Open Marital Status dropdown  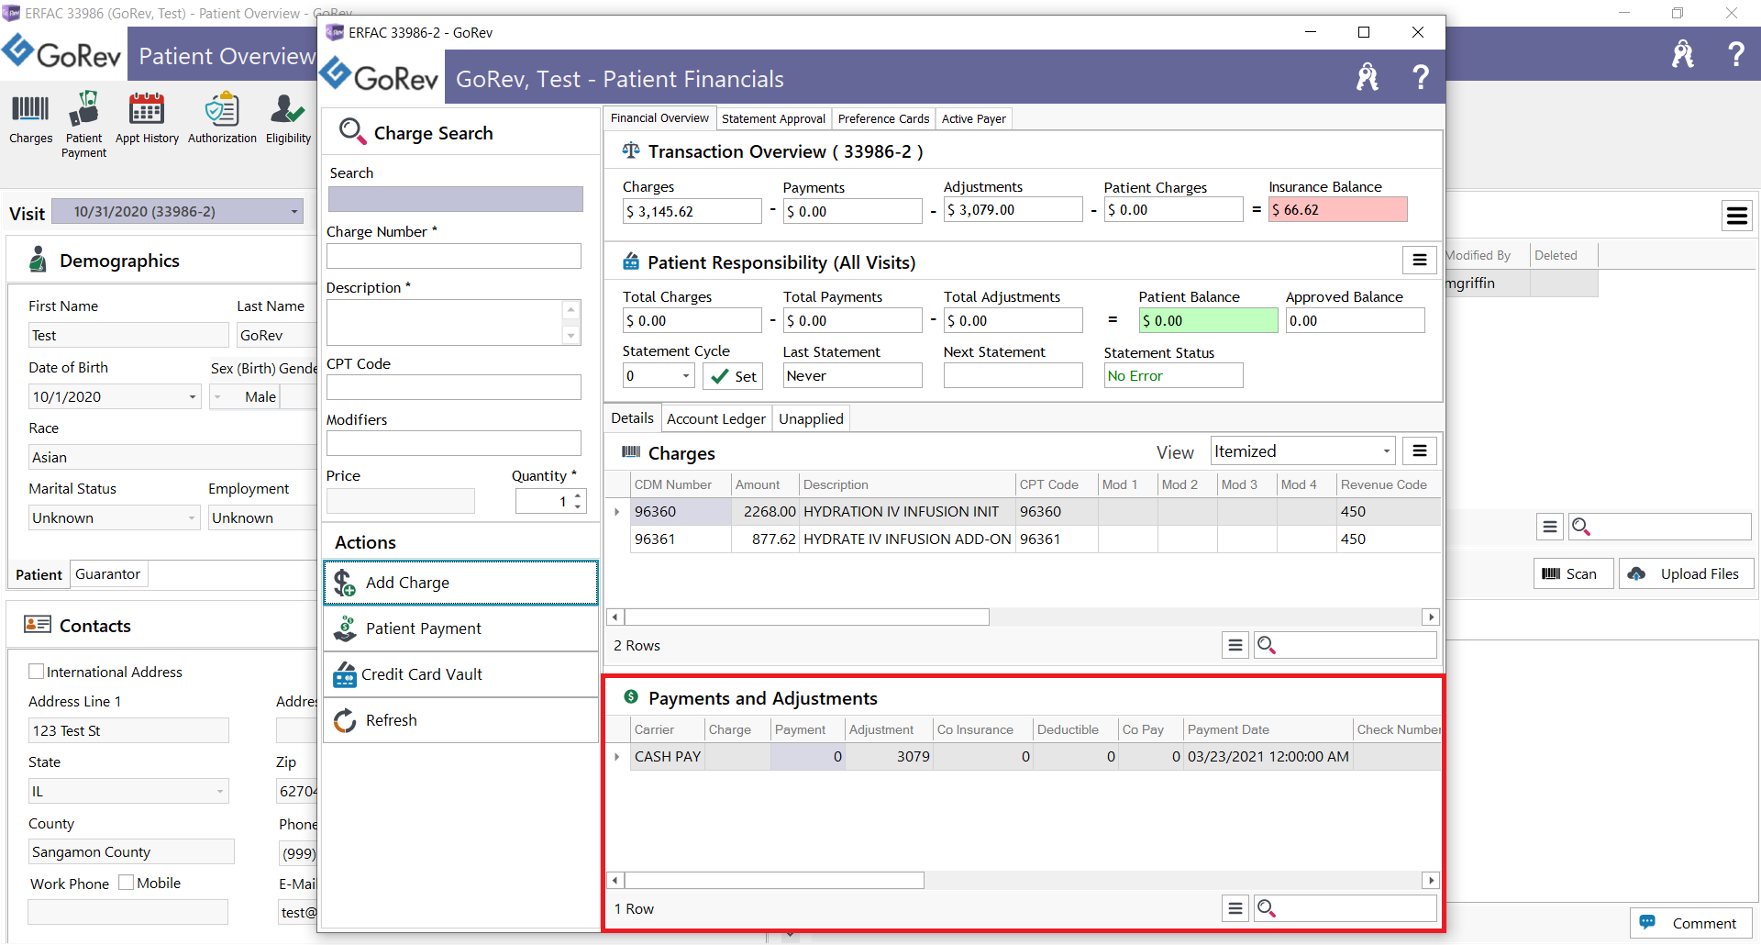(x=192, y=518)
